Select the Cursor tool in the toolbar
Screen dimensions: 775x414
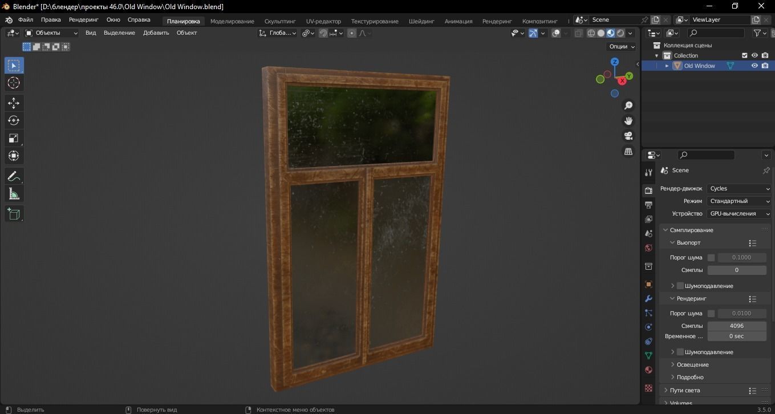pyautogui.click(x=14, y=83)
